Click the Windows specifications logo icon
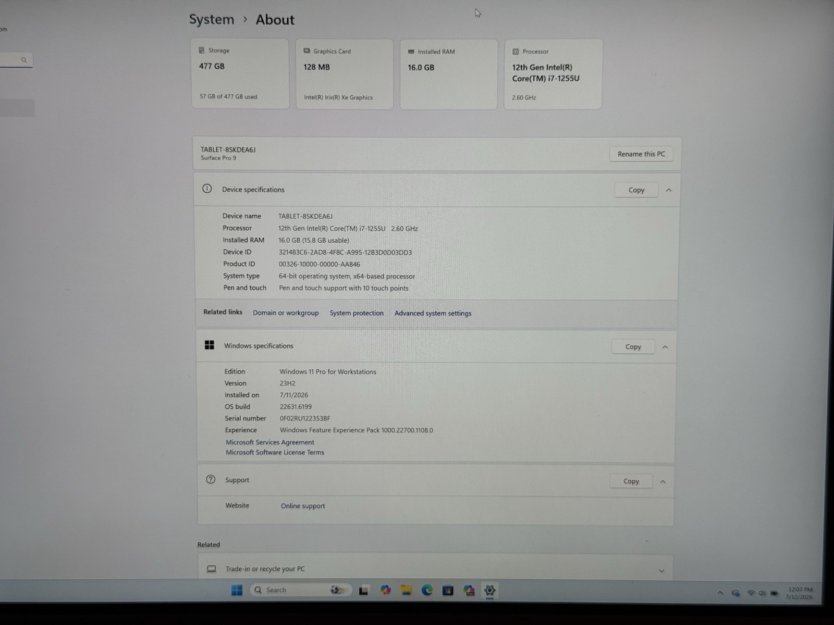 point(210,345)
